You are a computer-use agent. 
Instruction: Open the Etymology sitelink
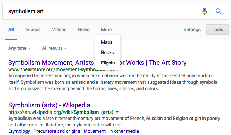(x=19, y=131)
